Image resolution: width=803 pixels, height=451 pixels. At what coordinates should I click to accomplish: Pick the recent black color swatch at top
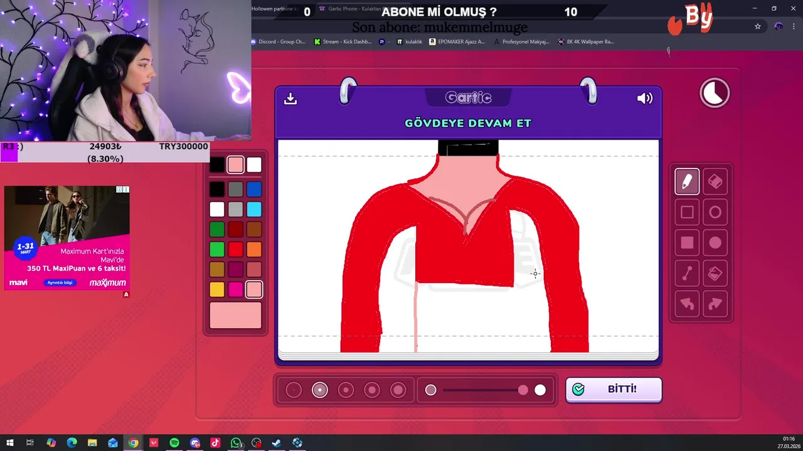click(216, 165)
